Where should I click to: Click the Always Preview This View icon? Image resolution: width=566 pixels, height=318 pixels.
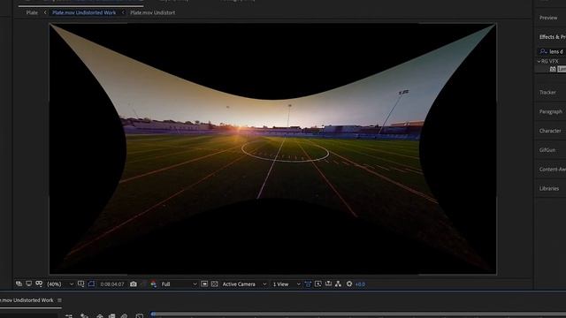19,284
